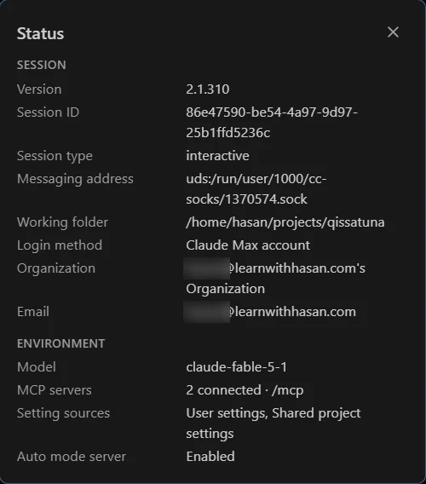
Task: Select the session type value 'interactive'
Action: (x=217, y=156)
